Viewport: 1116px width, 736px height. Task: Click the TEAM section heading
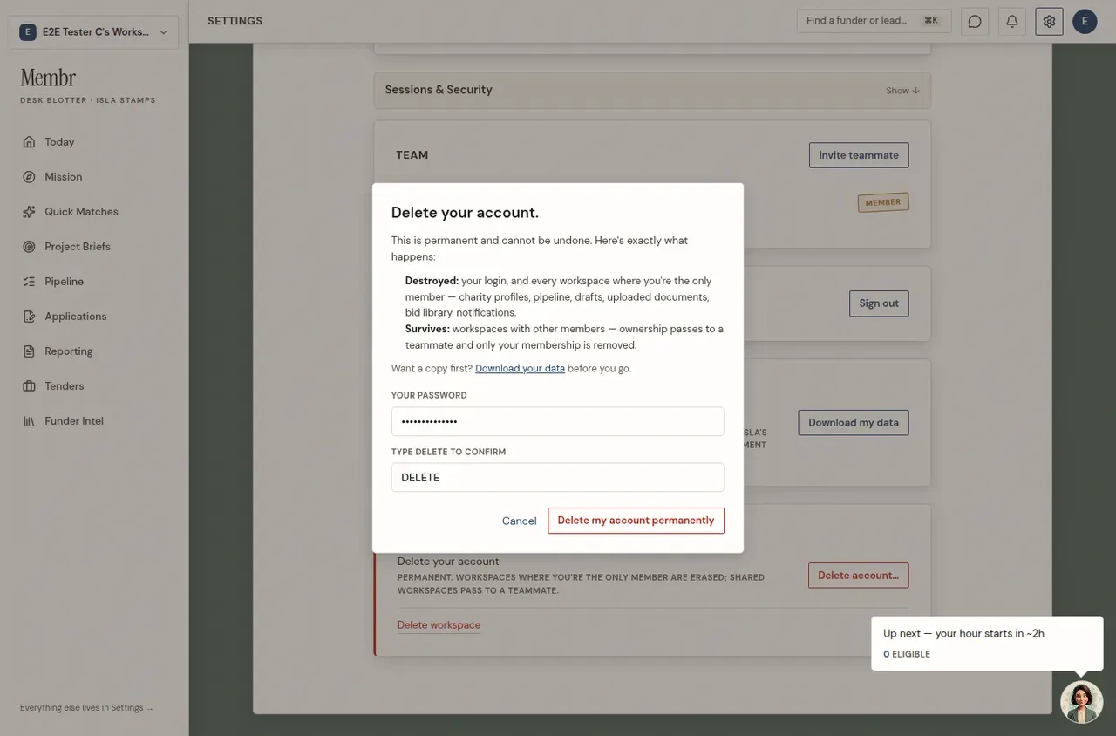point(412,155)
